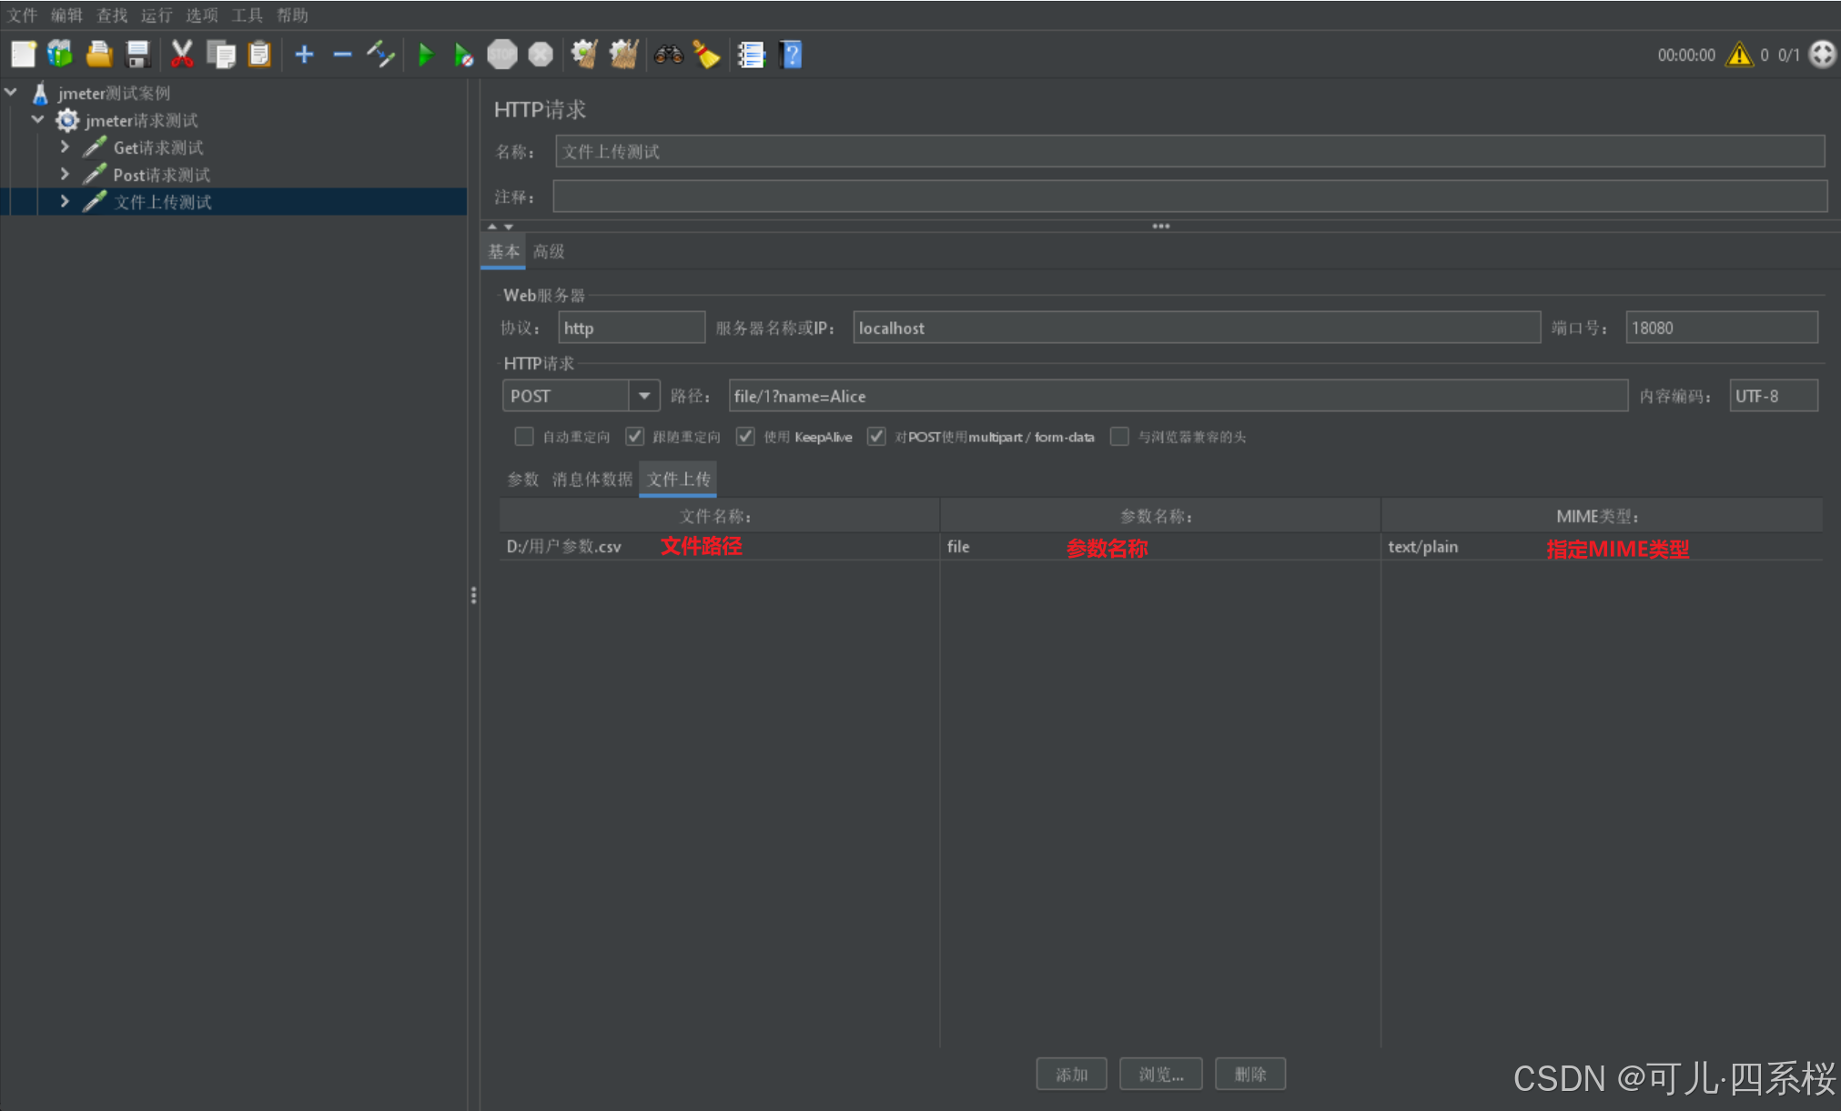Click the floppy disk Save icon

[137, 55]
